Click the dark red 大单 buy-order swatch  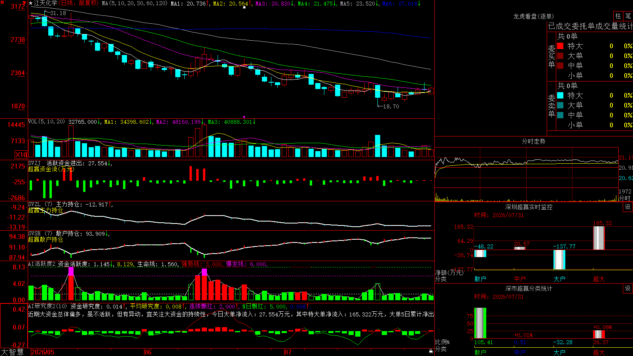pyautogui.click(x=560, y=56)
